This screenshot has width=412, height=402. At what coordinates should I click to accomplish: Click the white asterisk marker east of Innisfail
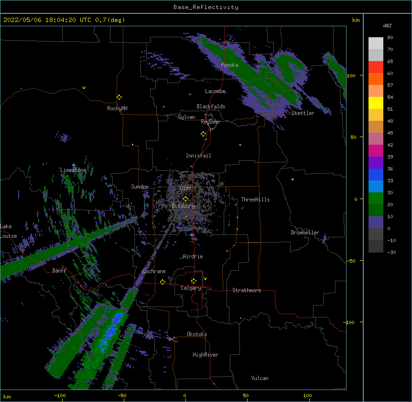pyautogui.click(x=240, y=145)
